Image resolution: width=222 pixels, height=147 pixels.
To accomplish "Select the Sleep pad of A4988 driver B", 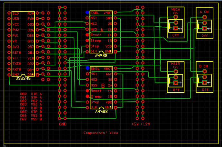I will coord(87,96).
